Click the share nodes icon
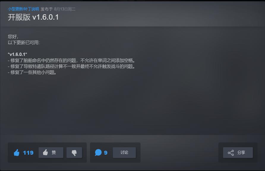 click(231, 153)
